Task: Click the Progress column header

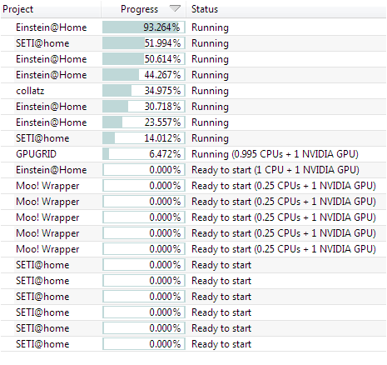Action: 144,9
